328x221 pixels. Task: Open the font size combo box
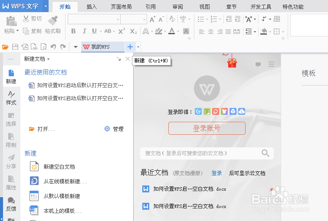point(134,19)
